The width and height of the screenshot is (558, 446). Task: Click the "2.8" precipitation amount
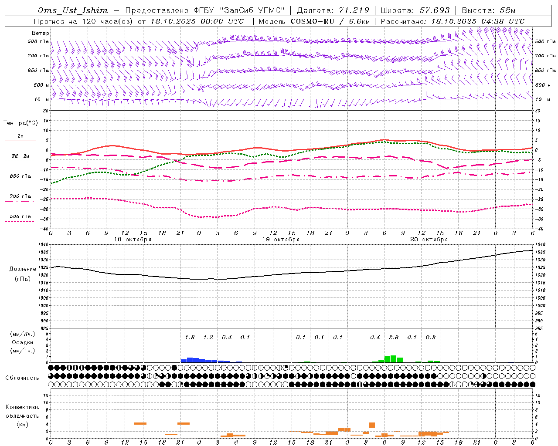pyautogui.click(x=393, y=338)
